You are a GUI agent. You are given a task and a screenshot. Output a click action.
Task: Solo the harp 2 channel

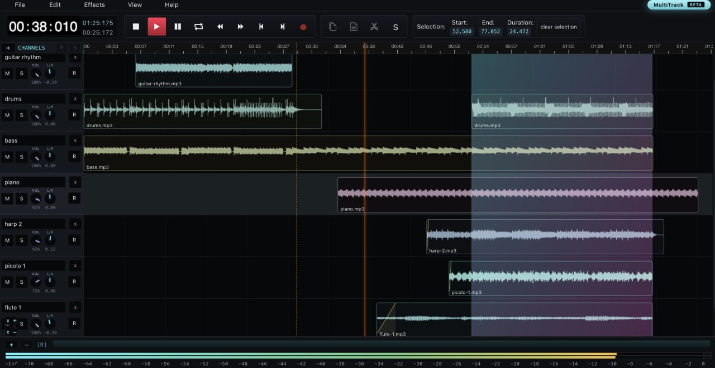click(22, 240)
